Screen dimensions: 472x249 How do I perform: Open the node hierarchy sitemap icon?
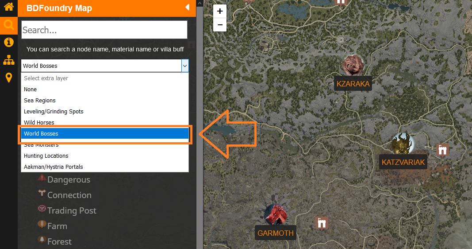click(x=9, y=60)
